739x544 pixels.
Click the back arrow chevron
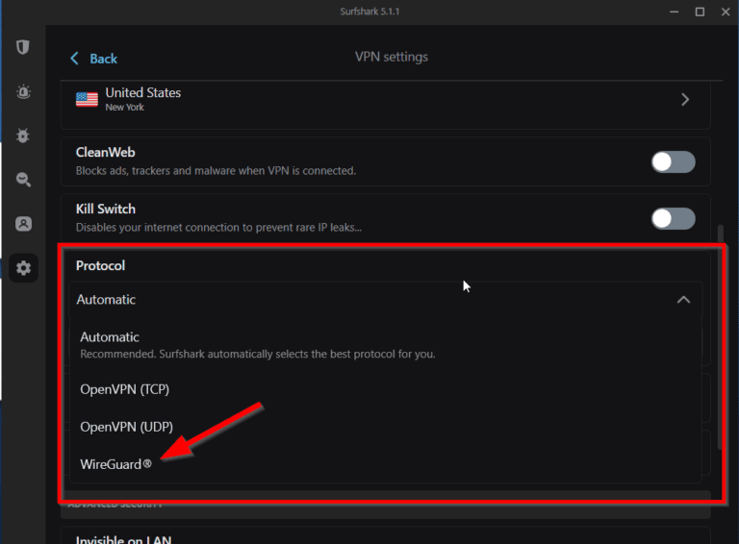[74, 59]
